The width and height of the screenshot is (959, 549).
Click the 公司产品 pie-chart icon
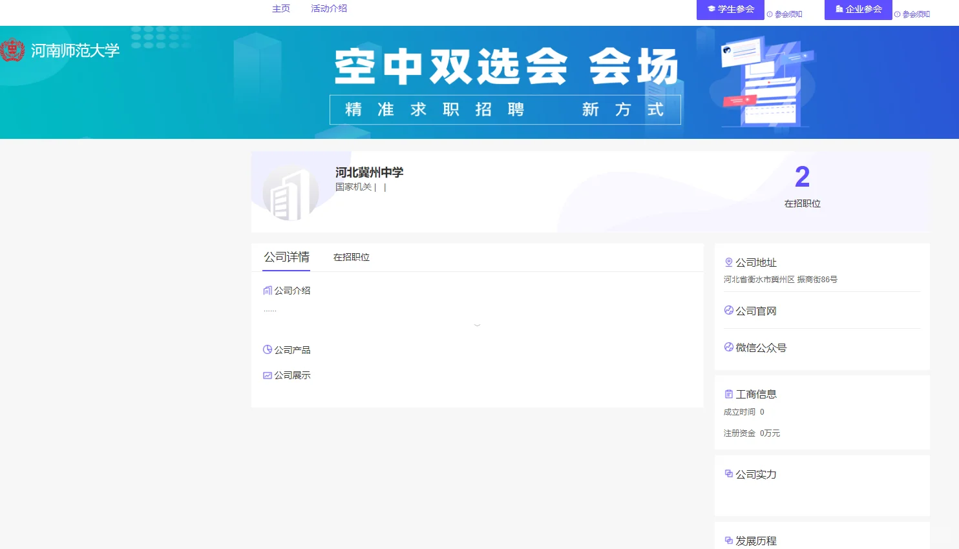pos(268,349)
